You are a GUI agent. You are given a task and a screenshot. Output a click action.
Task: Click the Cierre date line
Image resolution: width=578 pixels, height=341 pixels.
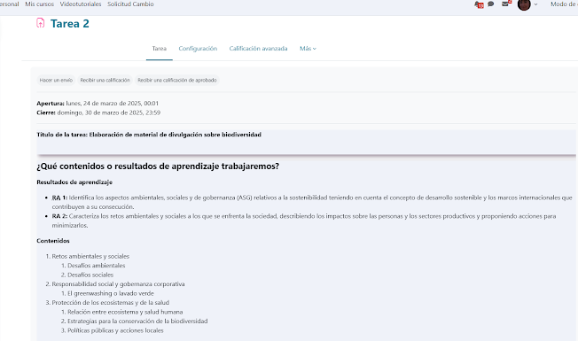point(98,112)
